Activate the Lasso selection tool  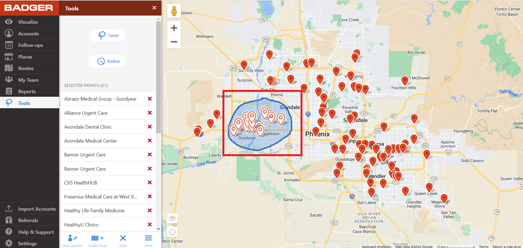(108, 35)
